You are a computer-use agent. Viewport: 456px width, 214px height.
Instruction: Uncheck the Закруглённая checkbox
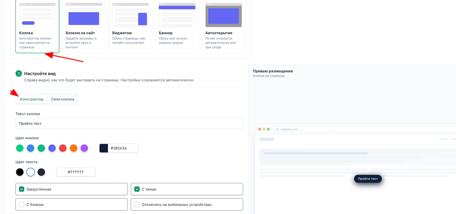22,189
